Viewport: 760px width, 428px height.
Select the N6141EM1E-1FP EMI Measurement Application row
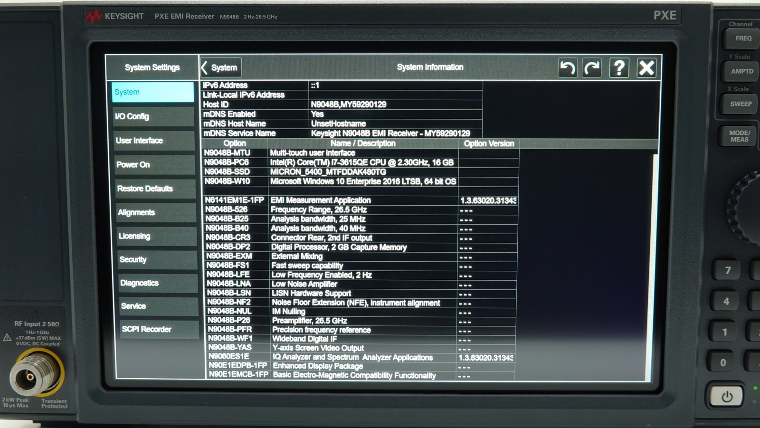[x=361, y=200]
